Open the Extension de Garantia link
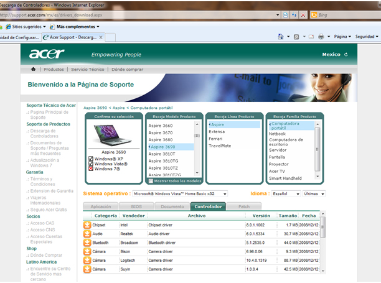The image size is (381, 283). [52, 191]
